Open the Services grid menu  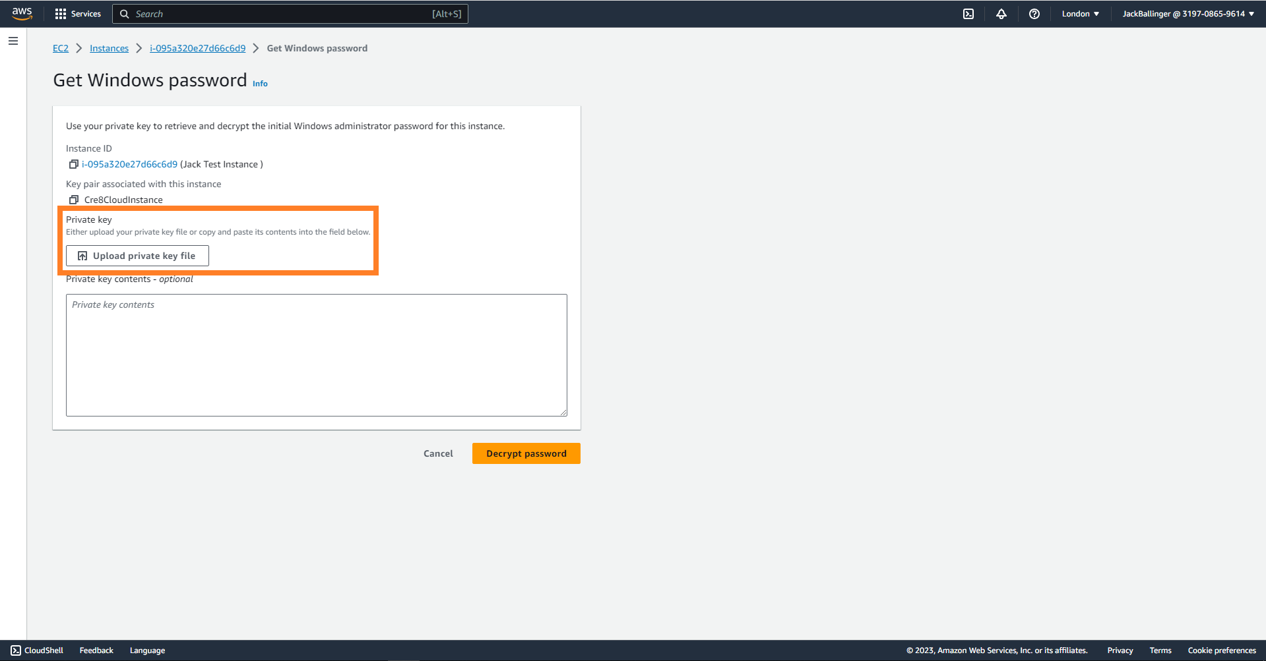pyautogui.click(x=78, y=14)
